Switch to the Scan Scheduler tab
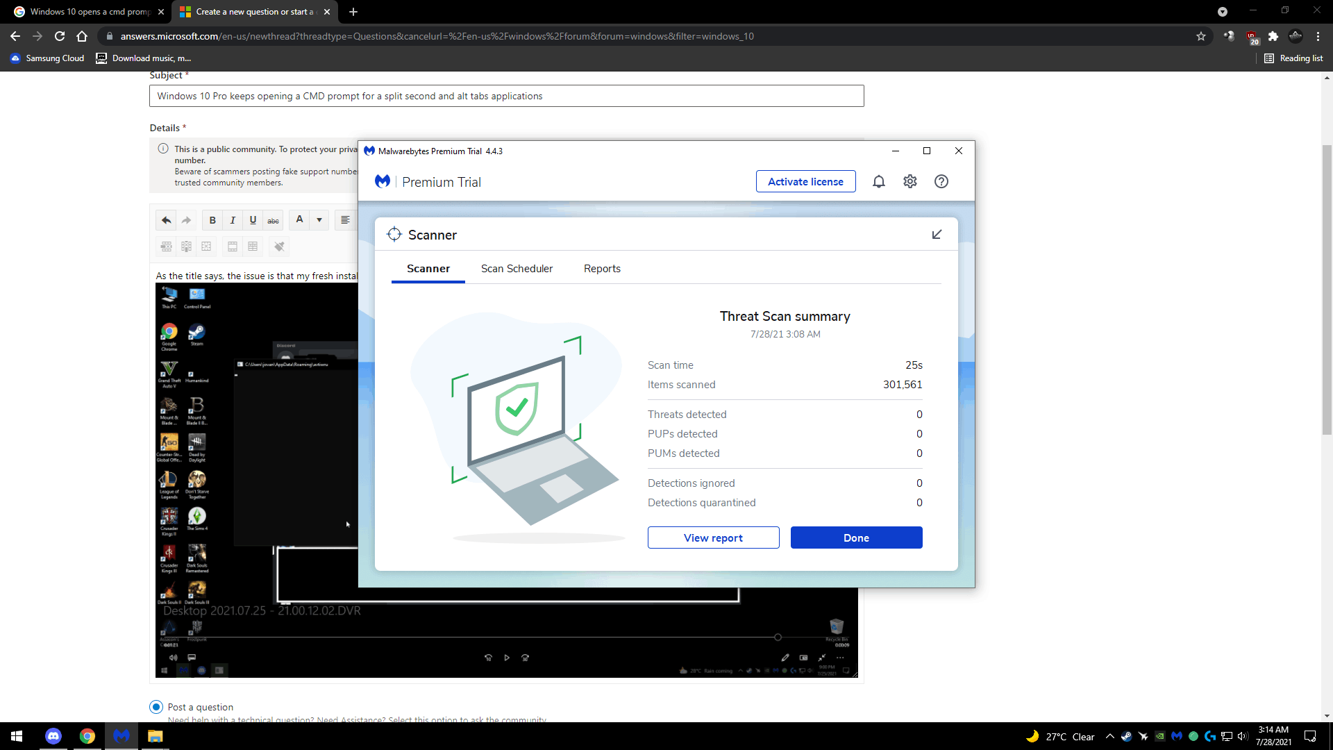Image resolution: width=1333 pixels, height=750 pixels. tap(517, 269)
